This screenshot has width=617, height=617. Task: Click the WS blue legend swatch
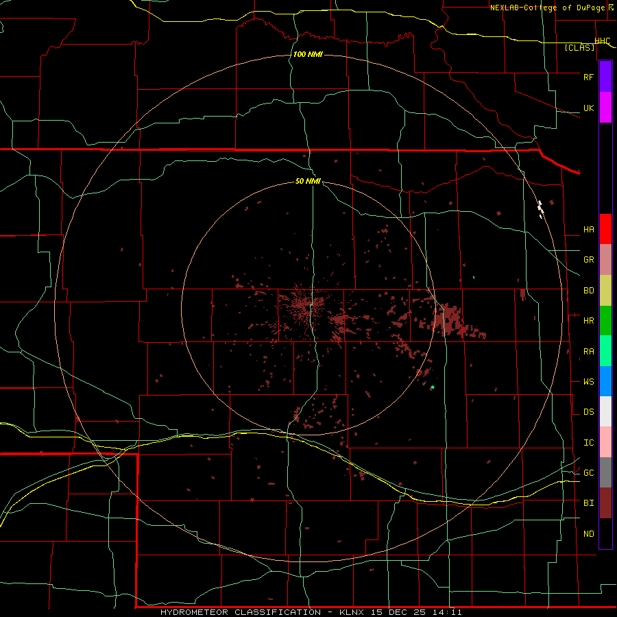[x=605, y=381]
